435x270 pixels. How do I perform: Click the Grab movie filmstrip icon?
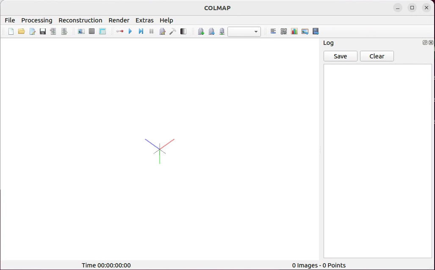(316, 31)
